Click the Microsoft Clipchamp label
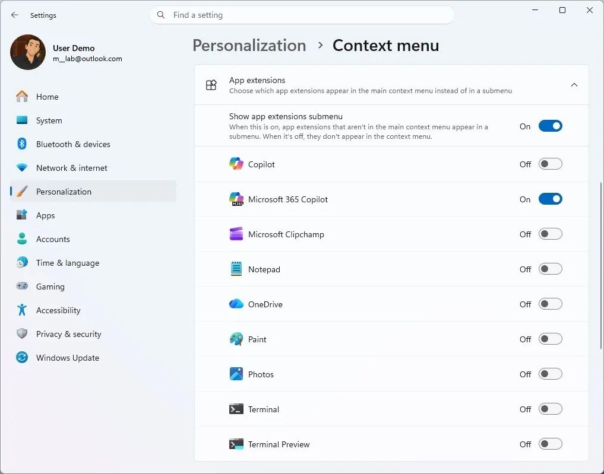604x474 pixels. pos(286,234)
